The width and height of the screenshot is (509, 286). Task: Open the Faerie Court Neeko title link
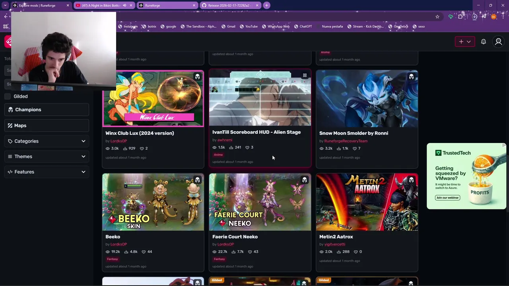point(235,237)
